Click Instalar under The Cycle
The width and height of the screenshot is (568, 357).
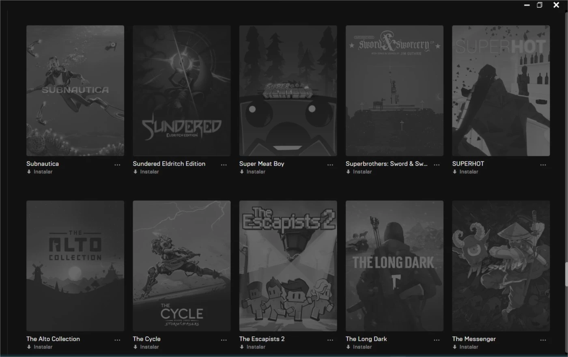pyautogui.click(x=146, y=347)
